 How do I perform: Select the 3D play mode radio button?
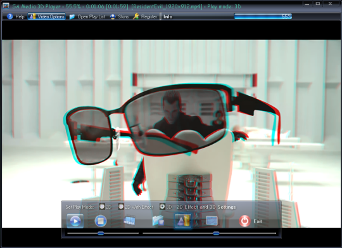[162, 207]
